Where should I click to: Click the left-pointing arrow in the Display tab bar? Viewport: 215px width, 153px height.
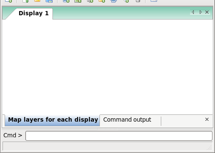pos(193,12)
